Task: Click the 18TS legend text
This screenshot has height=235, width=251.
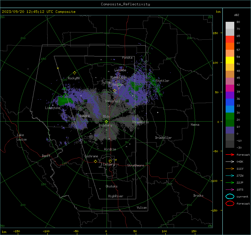Action: click(240, 190)
